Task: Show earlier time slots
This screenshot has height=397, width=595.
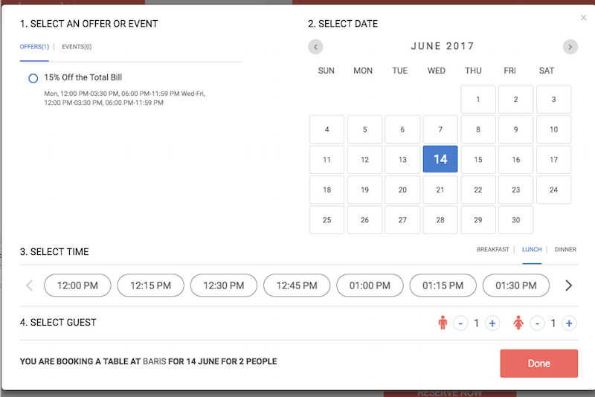Action: click(29, 285)
